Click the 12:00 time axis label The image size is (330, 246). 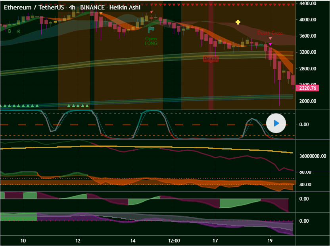click(174, 240)
